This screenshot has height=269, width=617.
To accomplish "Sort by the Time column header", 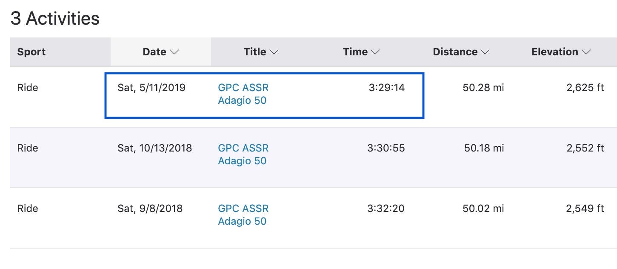I will [361, 52].
